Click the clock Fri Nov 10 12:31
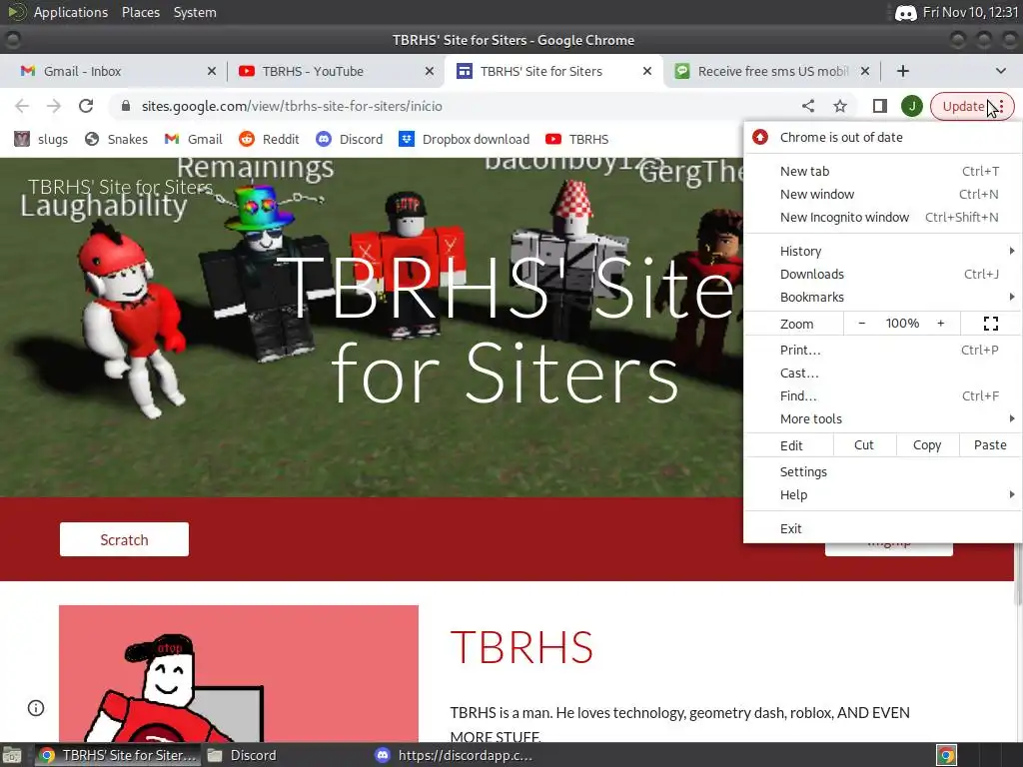Screen dimensions: 1023x767 click(x=970, y=12)
